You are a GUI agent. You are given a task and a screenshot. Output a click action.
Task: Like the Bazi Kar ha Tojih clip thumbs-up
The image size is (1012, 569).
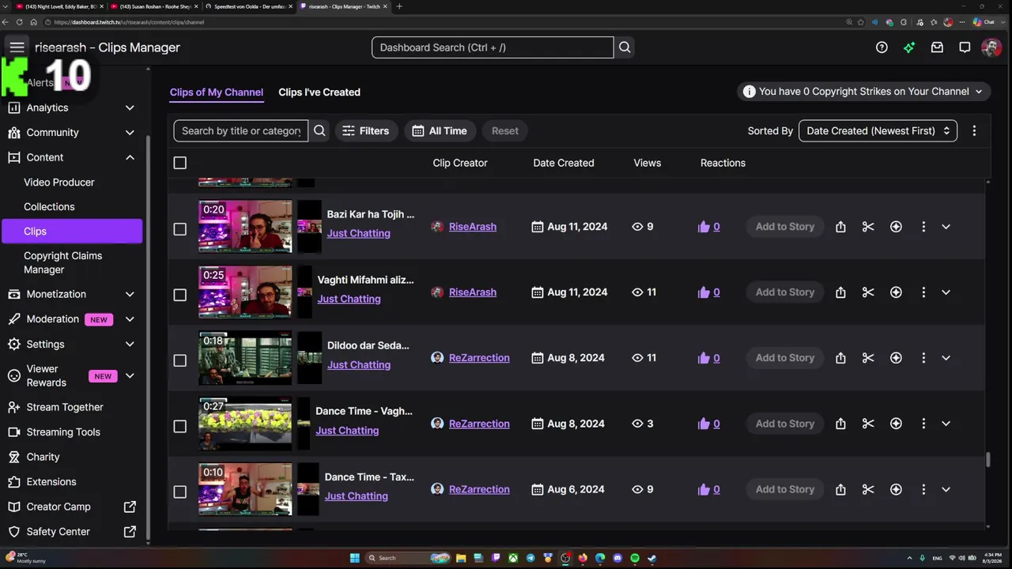[x=704, y=227]
